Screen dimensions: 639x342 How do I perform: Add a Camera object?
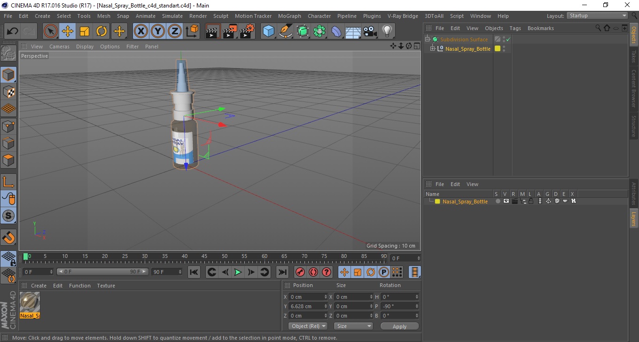[370, 31]
